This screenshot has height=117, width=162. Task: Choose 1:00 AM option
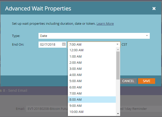click(92, 57)
